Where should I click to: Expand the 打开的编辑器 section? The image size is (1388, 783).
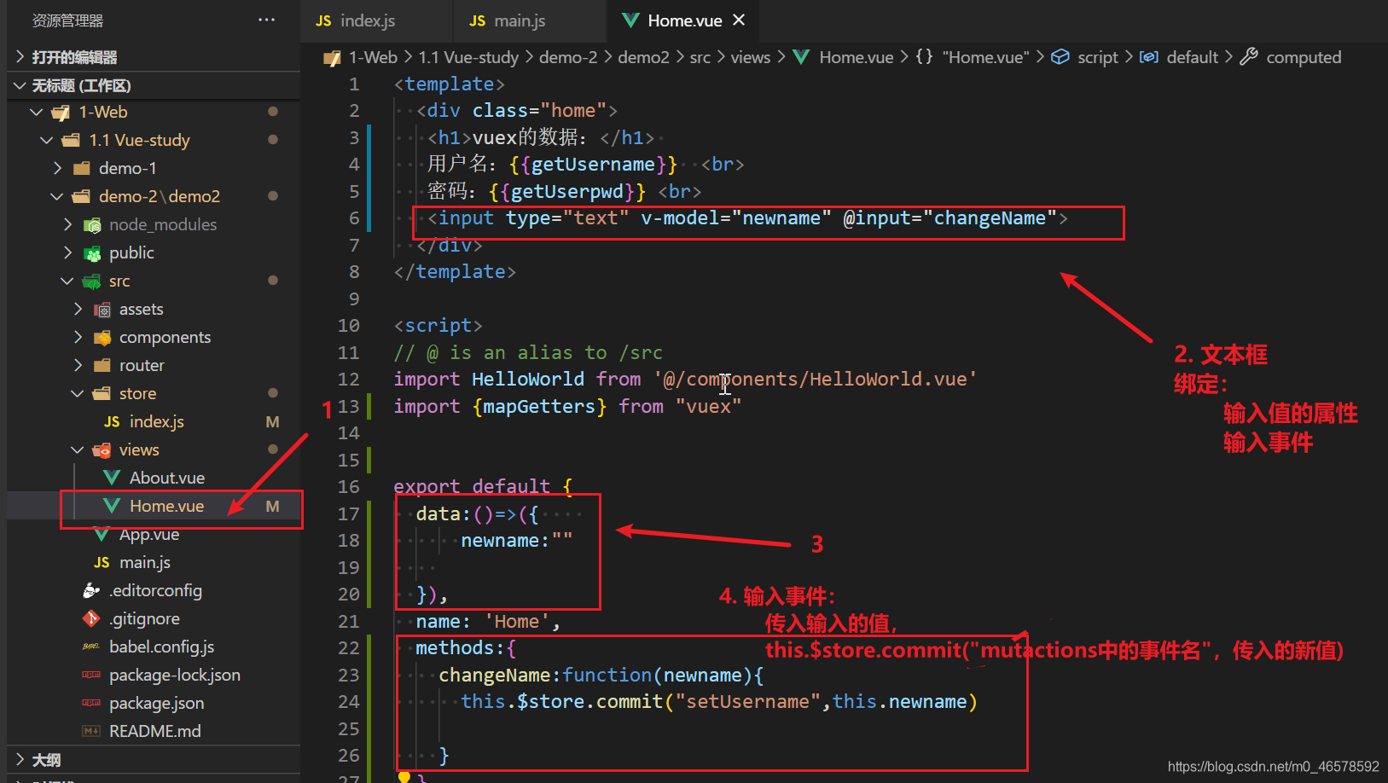click(x=20, y=57)
